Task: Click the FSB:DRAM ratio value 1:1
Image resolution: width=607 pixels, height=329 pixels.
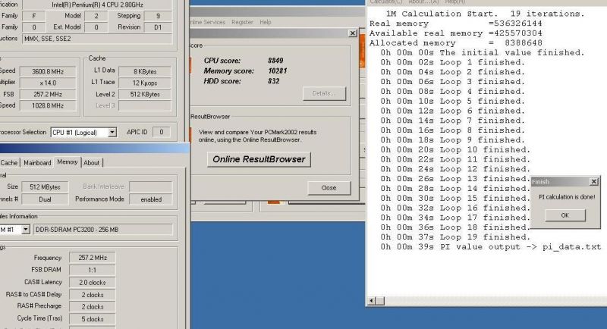Action: tap(92, 270)
